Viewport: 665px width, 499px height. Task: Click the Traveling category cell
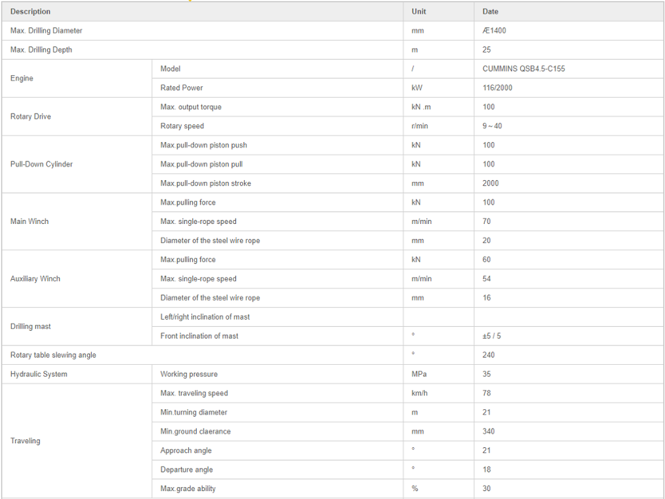tap(25, 441)
